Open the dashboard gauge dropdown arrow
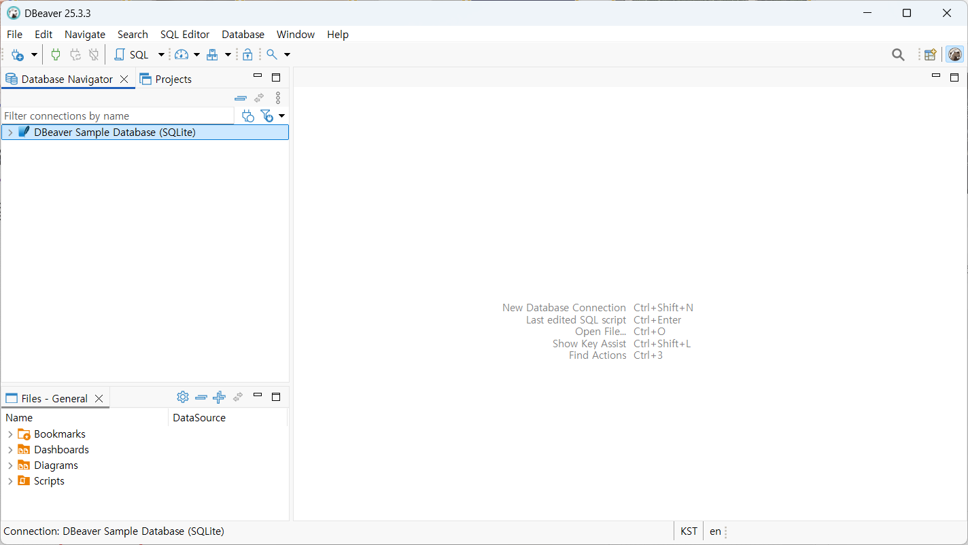 click(196, 54)
